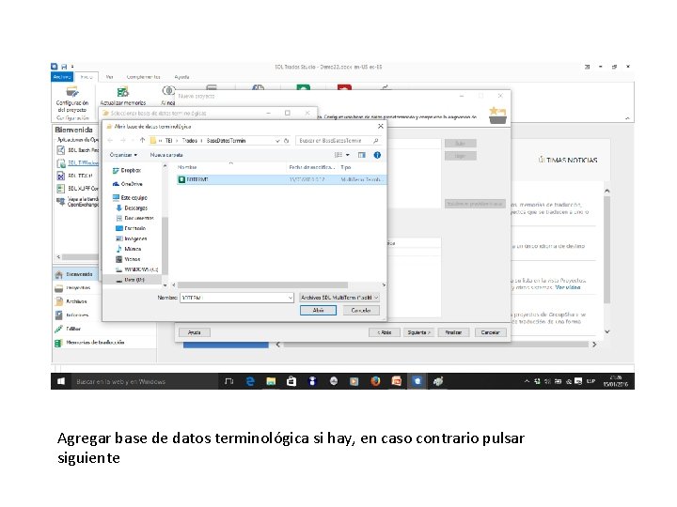677x507 pixels.
Task: Click the Configuración del proyecto ribbon icon
Action: click(72, 91)
